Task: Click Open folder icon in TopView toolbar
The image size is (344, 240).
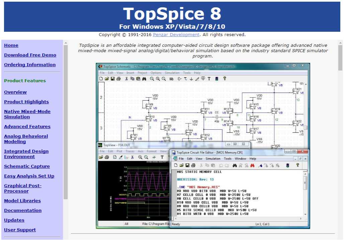Action: point(101,157)
